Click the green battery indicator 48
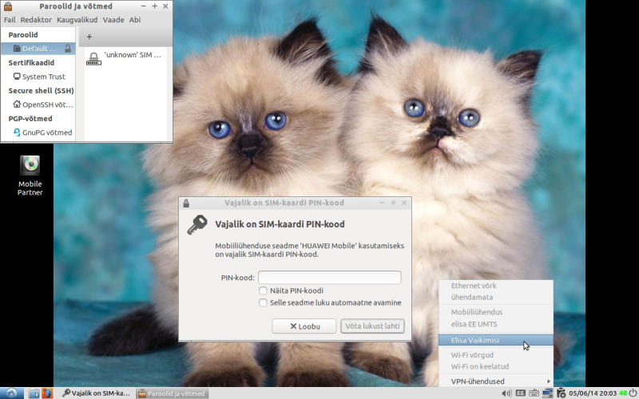The height and width of the screenshot is (399, 639). [623, 393]
